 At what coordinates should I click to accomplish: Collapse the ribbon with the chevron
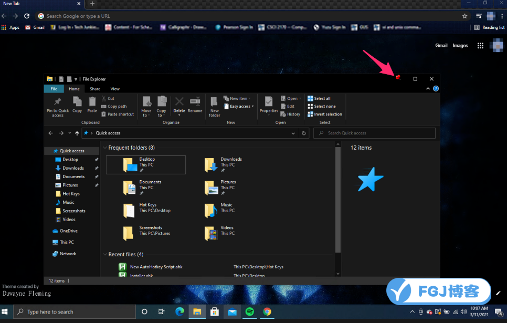click(x=428, y=89)
